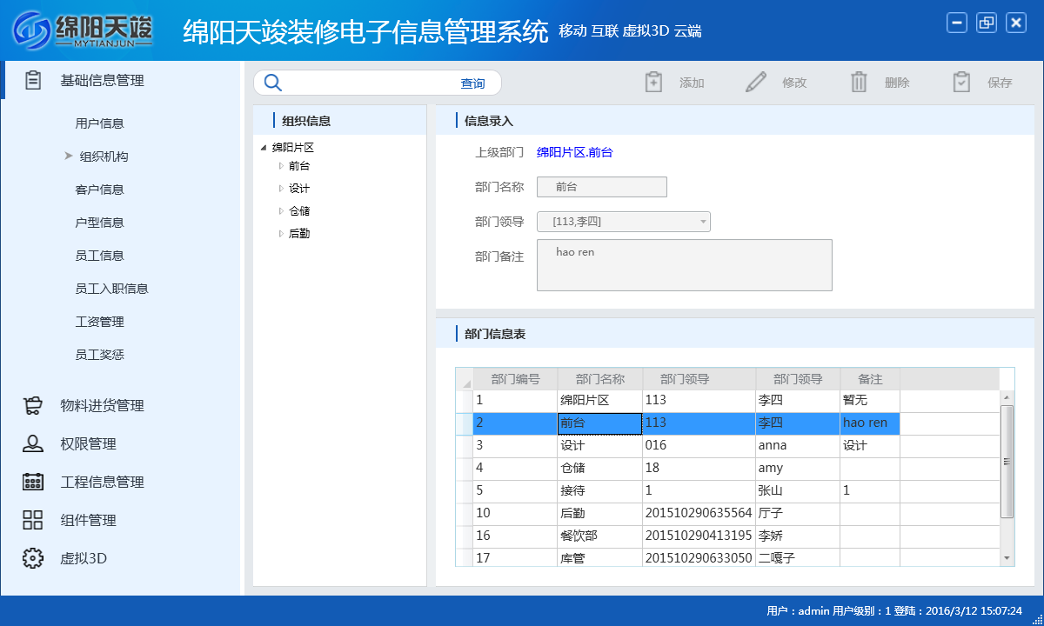Click the 部门名称 input field
1044x626 pixels.
pos(601,187)
